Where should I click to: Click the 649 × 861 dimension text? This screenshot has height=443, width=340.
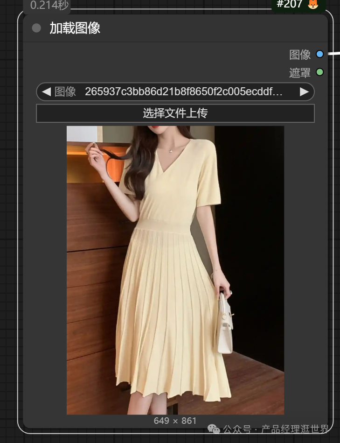coord(175,421)
